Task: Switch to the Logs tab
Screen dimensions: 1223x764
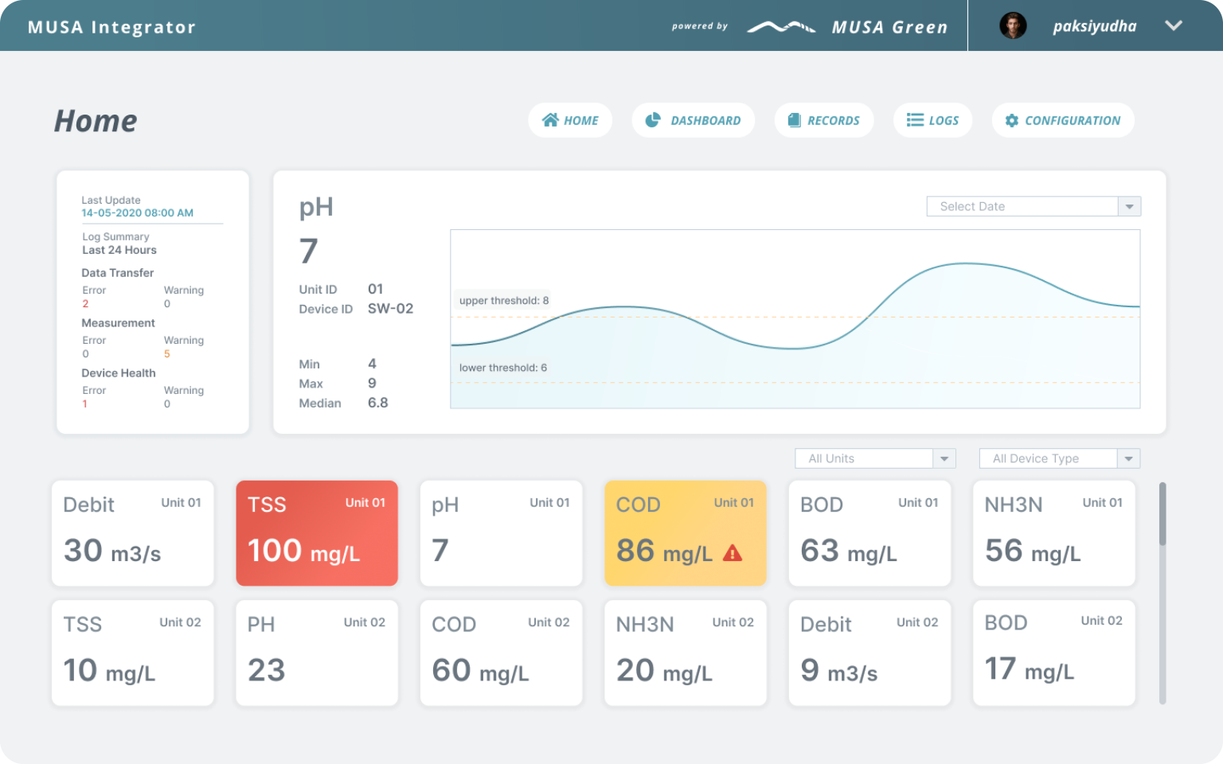Action: pos(932,120)
